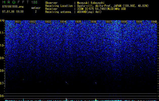Click the version number 1.0.0

pyautogui.click(x=34, y=2)
